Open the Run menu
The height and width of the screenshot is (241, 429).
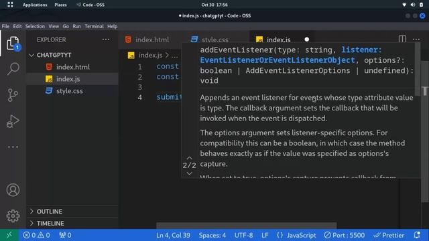pos(76,26)
